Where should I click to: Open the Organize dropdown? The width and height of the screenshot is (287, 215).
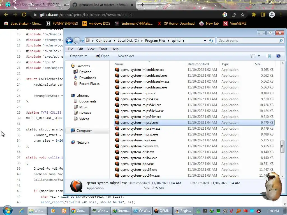coord(78,56)
